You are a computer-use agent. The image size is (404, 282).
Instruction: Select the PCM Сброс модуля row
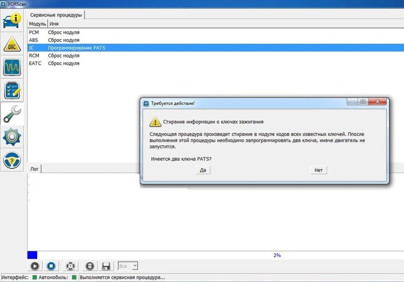pos(63,32)
